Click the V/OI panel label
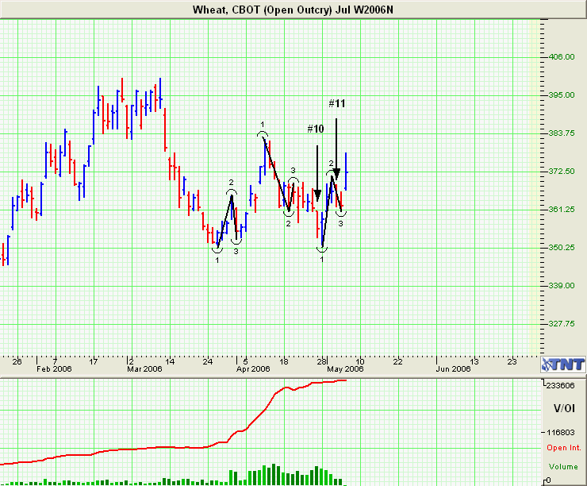 pyautogui.click(x=564, y=408)
